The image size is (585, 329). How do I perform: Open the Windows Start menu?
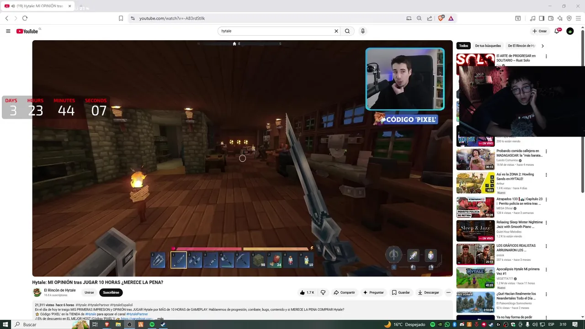[x=5, y=324]
